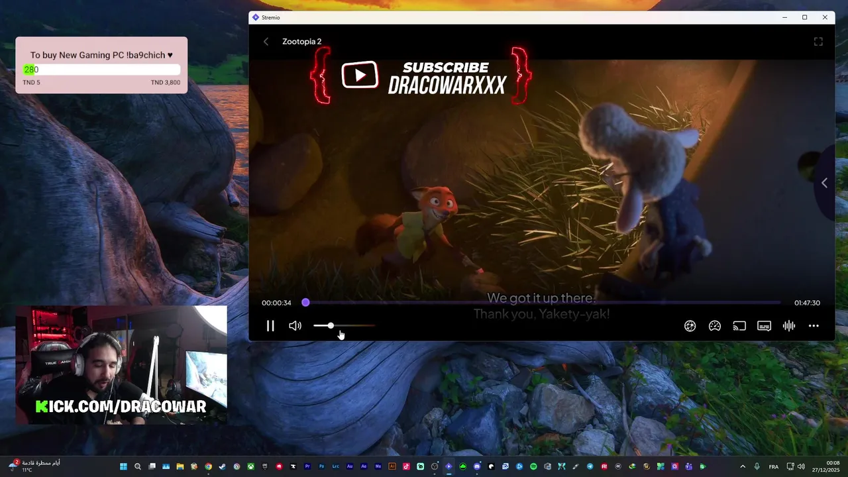Open Adobe Photoshop on the taskbar
Screen dimensions: 848x477
pos(321,466)
